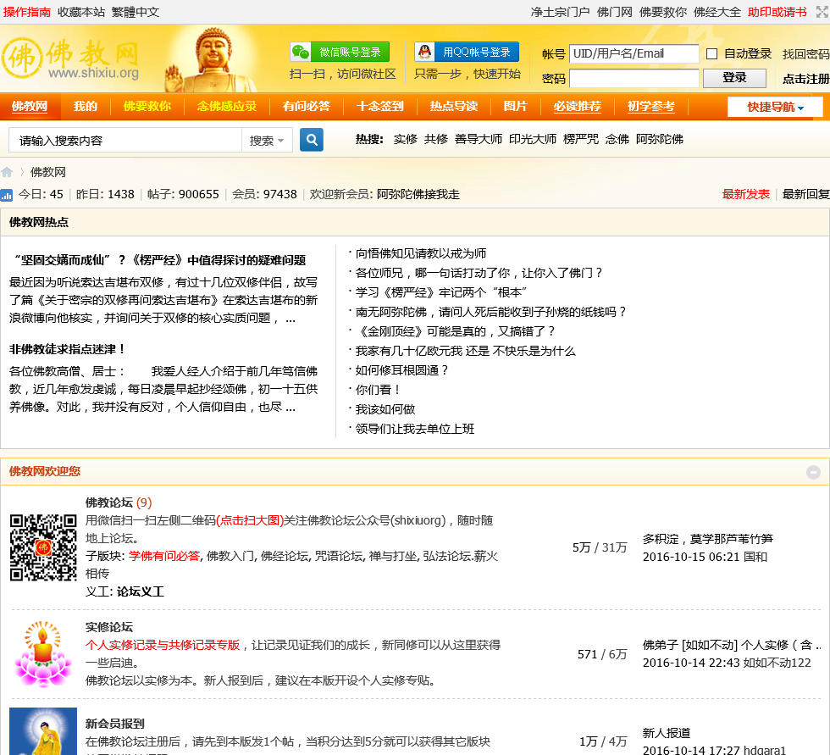Screen dimensions: 830x755
Task: Open the 净土宗门户 link
Action: tap(560, 12)
